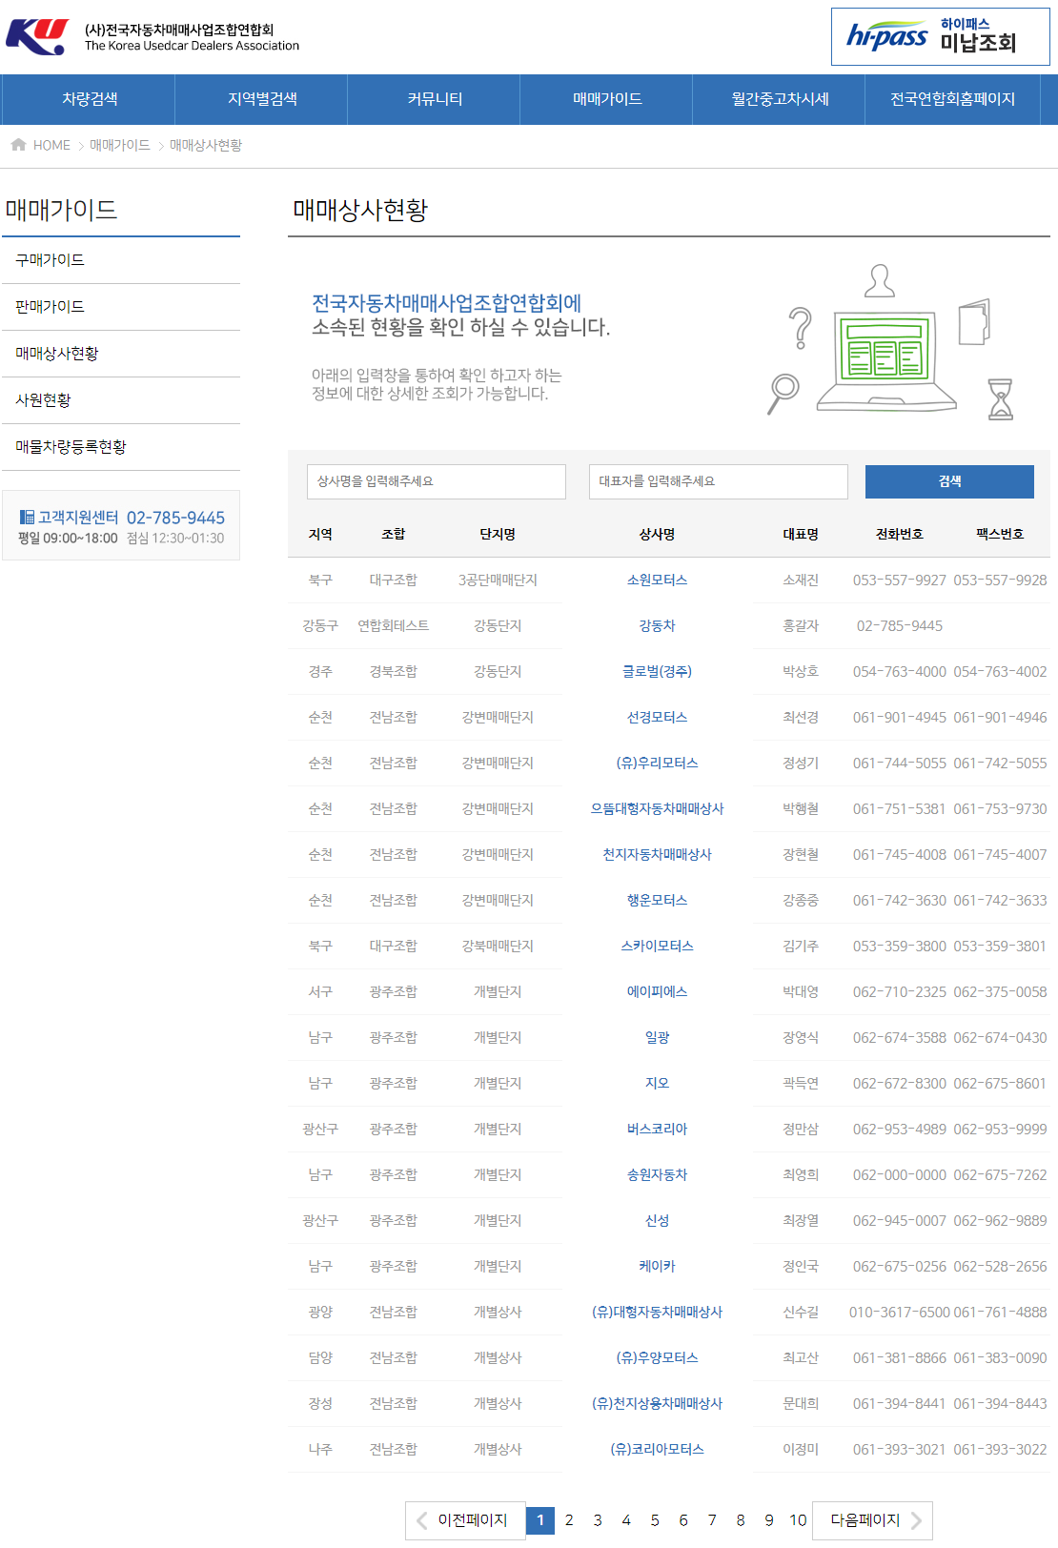
Task: Click representative name 소재진
Action: pos(800,580)
